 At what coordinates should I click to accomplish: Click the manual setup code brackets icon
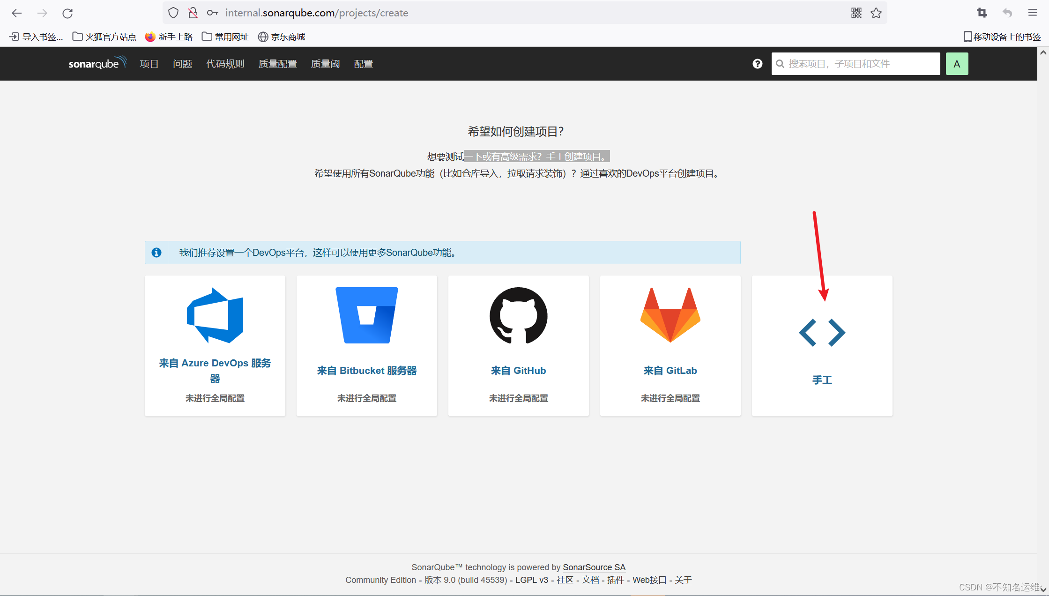click(x=822, y=333)
